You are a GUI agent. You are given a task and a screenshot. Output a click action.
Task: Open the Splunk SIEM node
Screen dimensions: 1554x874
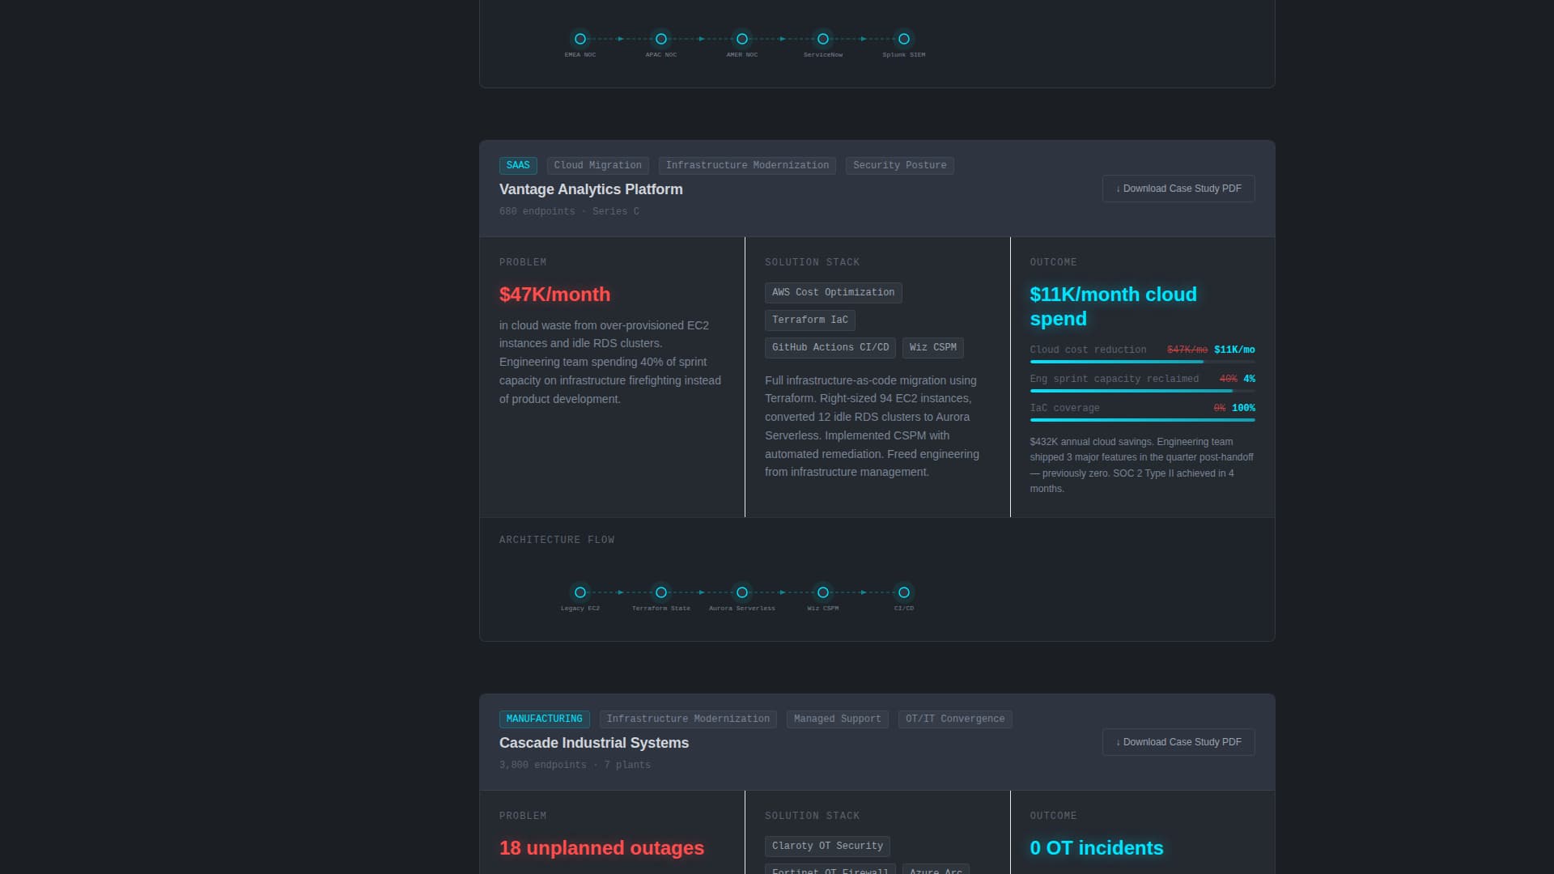[x=903, y=38]
